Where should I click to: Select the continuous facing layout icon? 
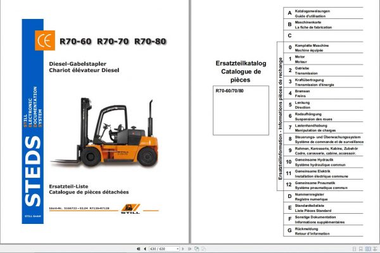coord(375,249)
